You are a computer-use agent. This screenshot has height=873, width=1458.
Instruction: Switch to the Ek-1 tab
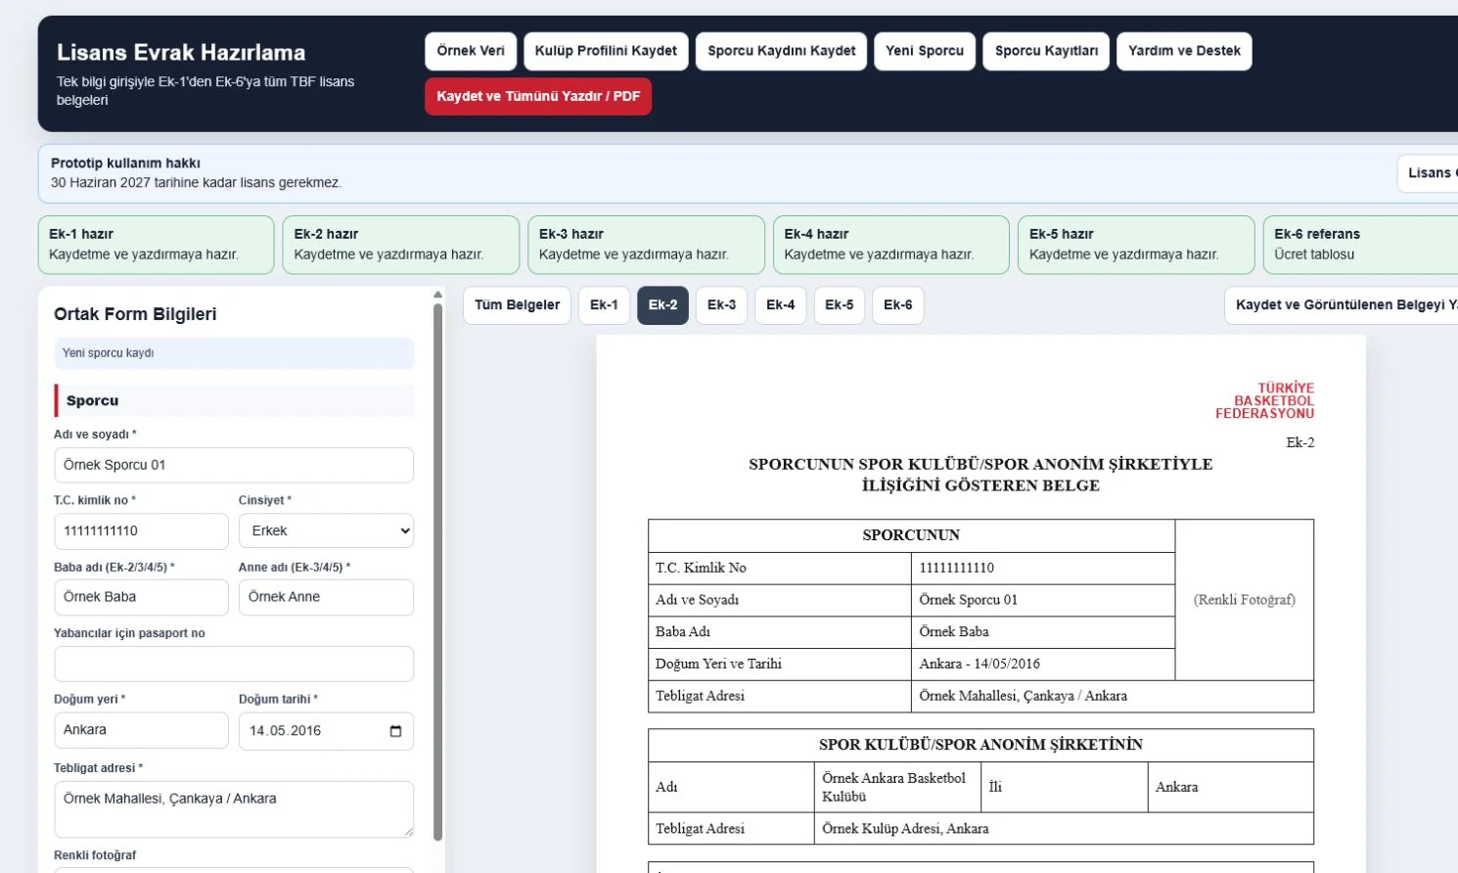click(604, 305)
